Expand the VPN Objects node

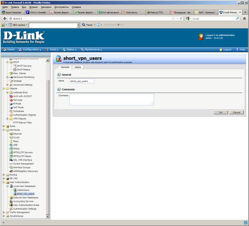pos(7,119)
